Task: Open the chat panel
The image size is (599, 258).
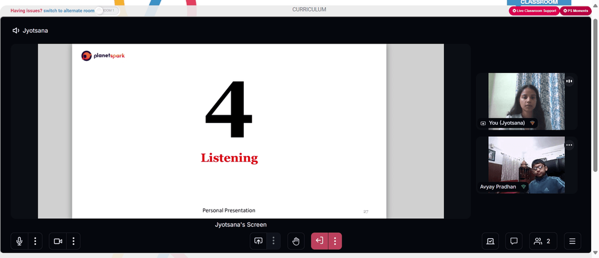Action: [x=514, y=241]
